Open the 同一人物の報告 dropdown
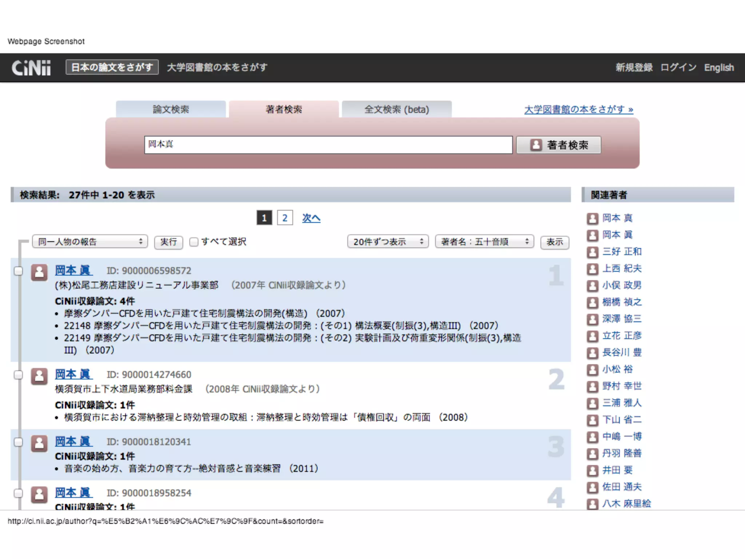This screenshot has height=559, width=745. (x=90, y=242)
